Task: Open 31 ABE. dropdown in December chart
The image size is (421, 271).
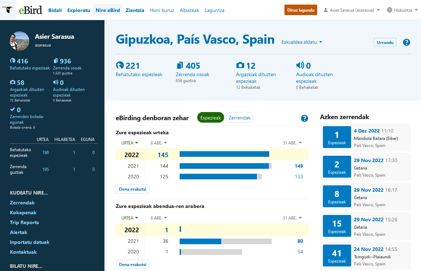Action: coord(292,218)
